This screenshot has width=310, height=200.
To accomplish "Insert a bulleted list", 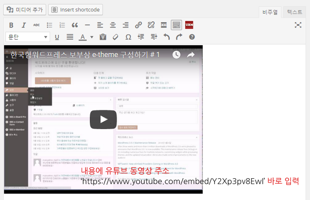I will point(49,25).
